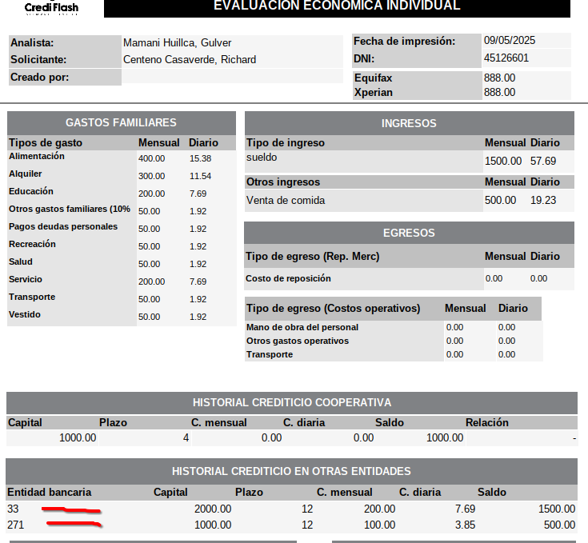Select entity 271 saldo value 500.00
The image size is (588, 543).
[559, 525]
